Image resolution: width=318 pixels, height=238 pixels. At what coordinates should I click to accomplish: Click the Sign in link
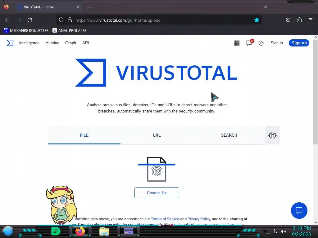coord(277,43)
